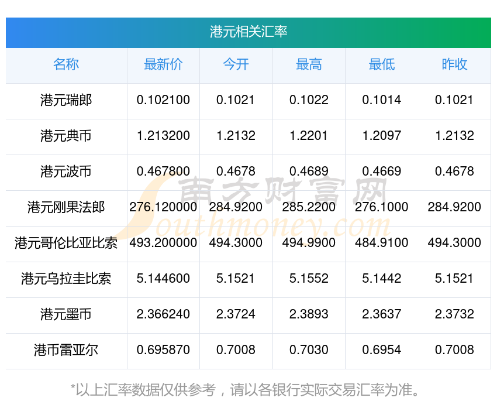The height and width of the screenshot is (408, 497).
Task: Select the 港元墨币 previous close 2.3732
Action: click(x=454, y=314)
